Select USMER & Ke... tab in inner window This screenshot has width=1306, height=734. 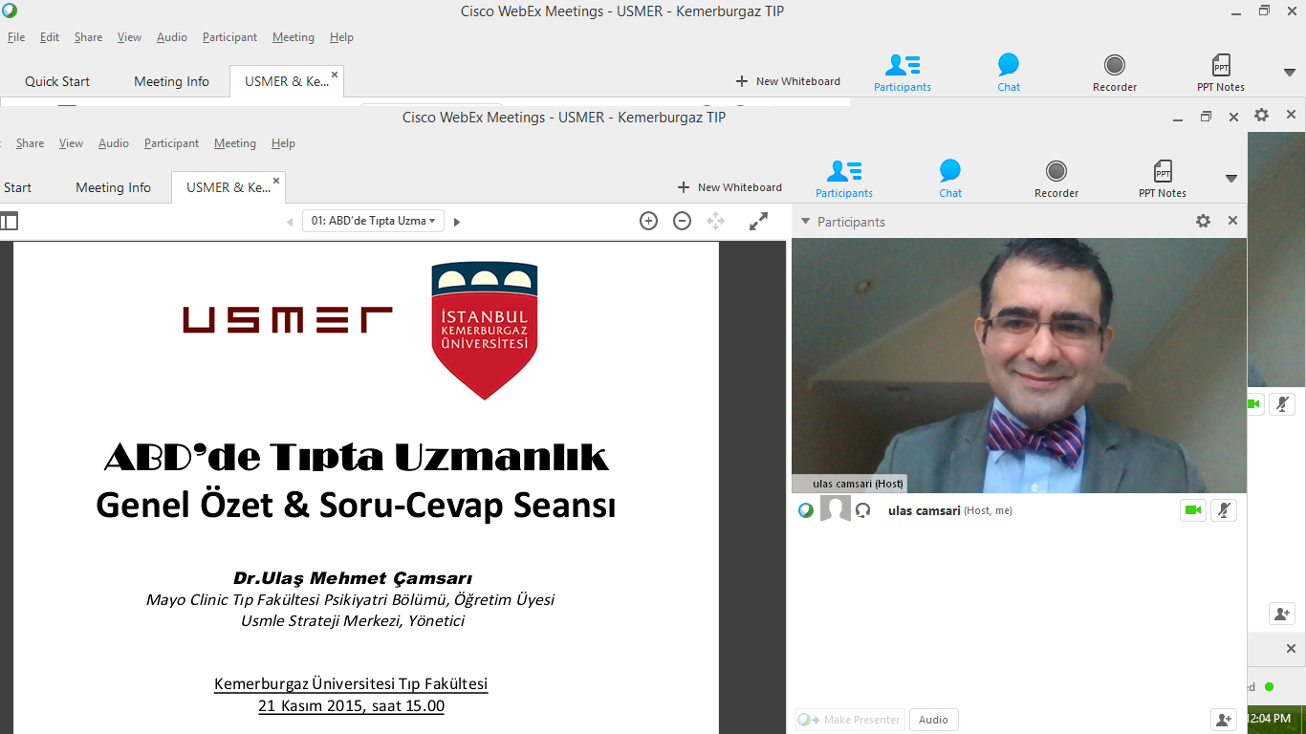point(229,187)
